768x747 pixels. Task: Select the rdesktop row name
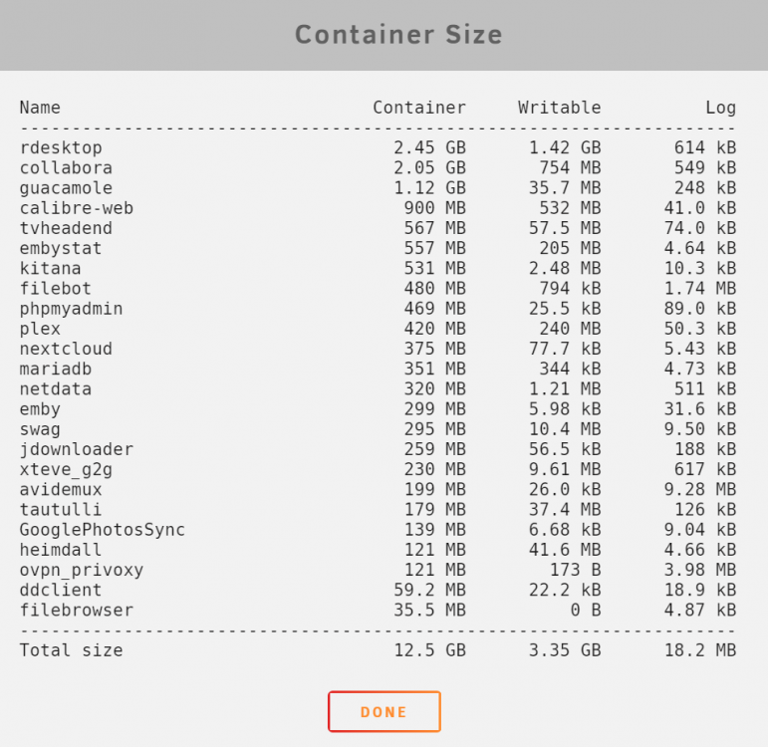coord(61,148)
